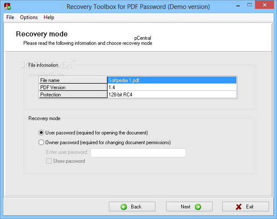Click the PDF Version row header
The width and height of the screenshot is (277, 219).
pos(73,88)
